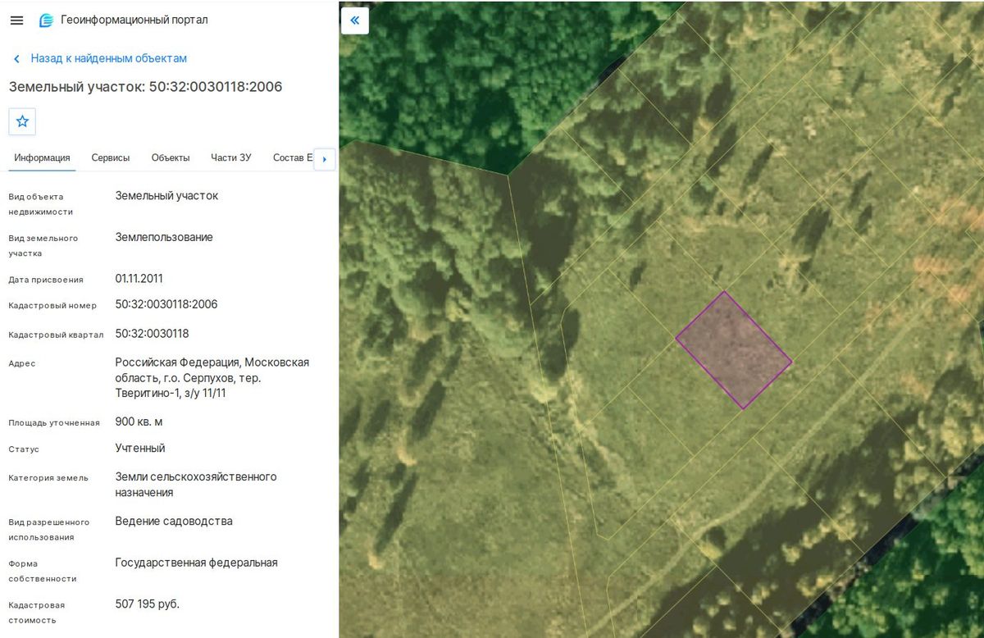The width and height of the screenshot is (984, 638).
Task: Click the label Кадастровый номер
Action: click(x=52, y=306)
